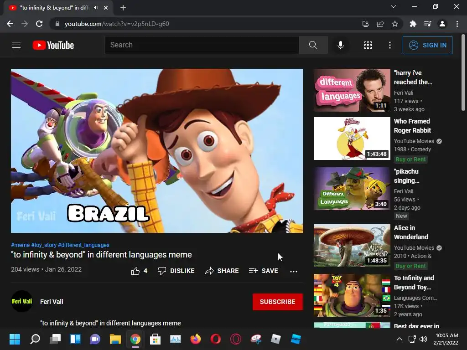Subscribe to Feri Vali channel
Image resolution: width=467 pixels, height=350 pixels.
tap(278, 302)
